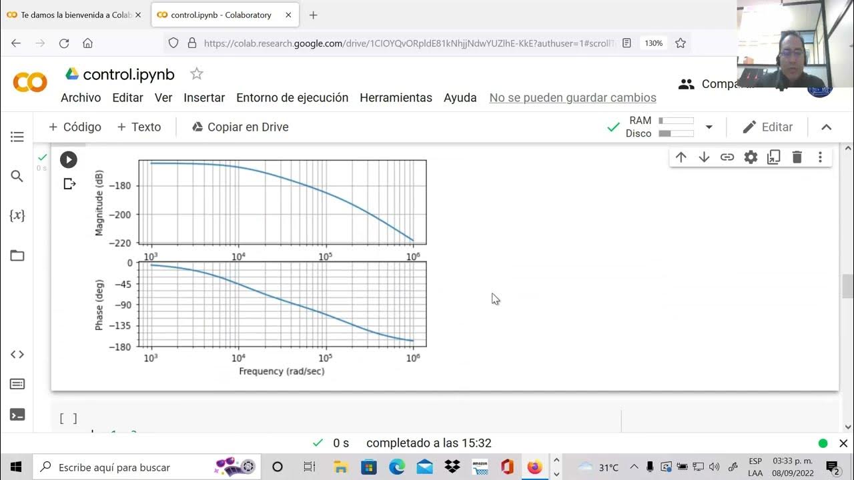The width and height of the screenshot is (854, 480).
Task: Dismiss the status bar with X
Action: [843, 443]
